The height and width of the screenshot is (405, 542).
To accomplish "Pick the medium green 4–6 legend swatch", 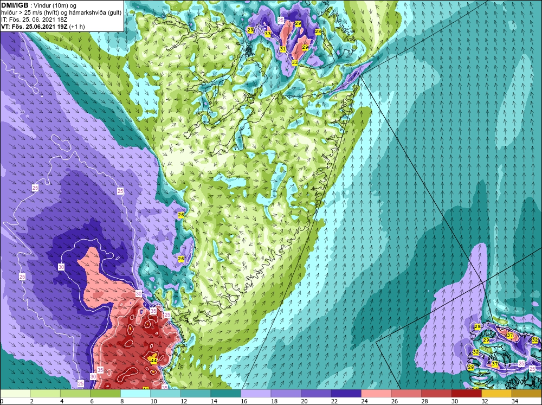I will (x=75, y=393).
